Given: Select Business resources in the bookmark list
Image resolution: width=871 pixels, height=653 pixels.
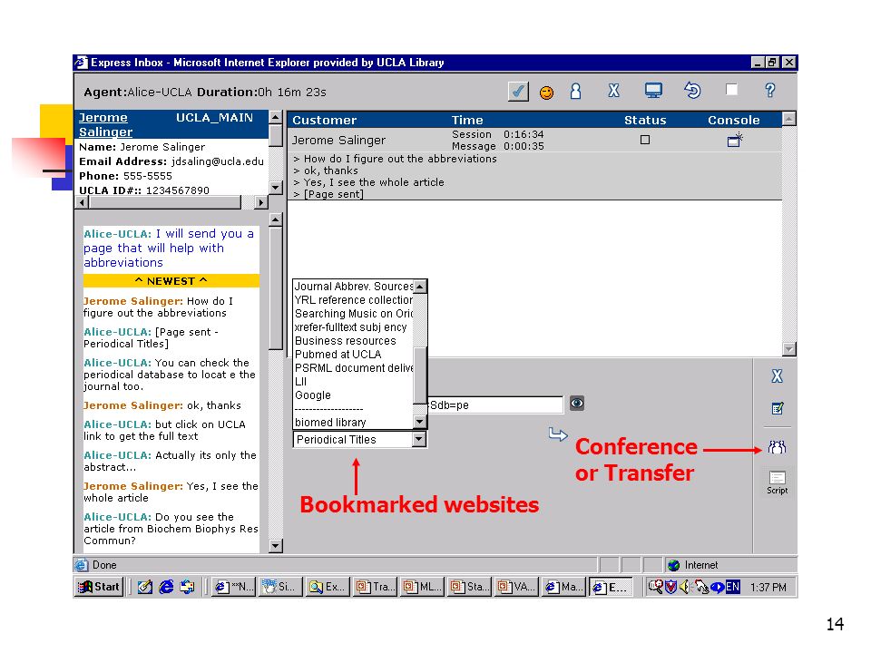Looking at the screenshot, I should pyautogui.click(x=353, y=341).
